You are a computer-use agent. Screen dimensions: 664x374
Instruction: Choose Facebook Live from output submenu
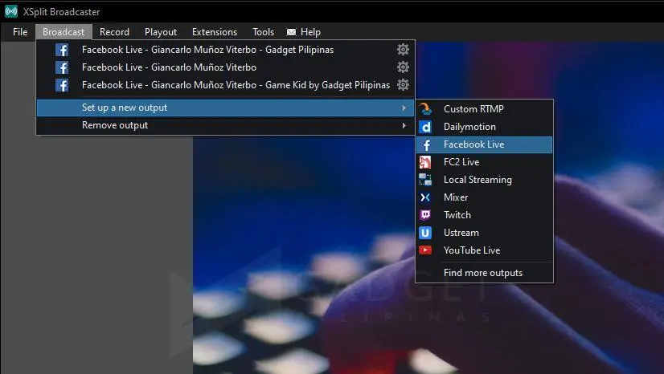[x=484, y=144]
